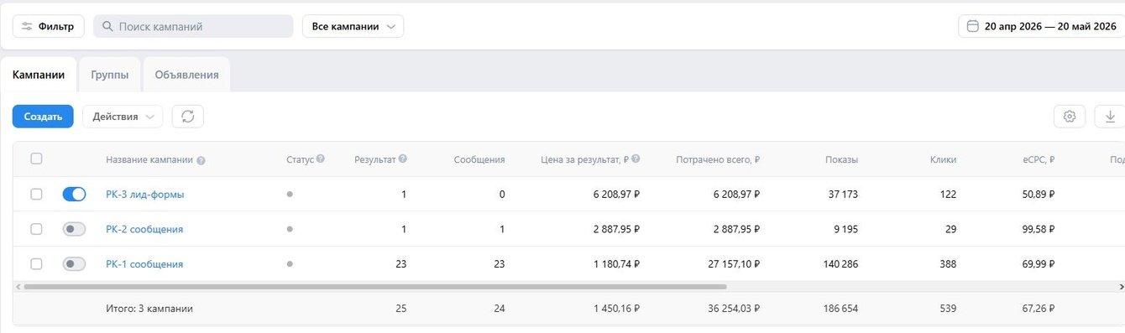Open the date range 20 апр — 20 май picker
1125x333 pixels.
coord(1041,26)
